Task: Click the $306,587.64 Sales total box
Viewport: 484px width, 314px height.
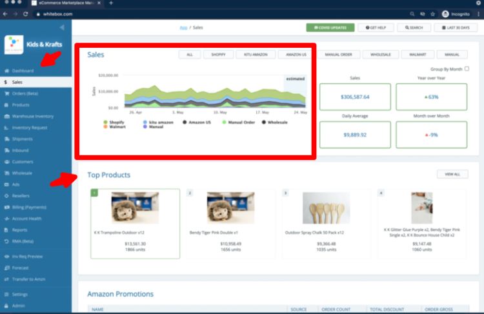Action: click(355, 97)
